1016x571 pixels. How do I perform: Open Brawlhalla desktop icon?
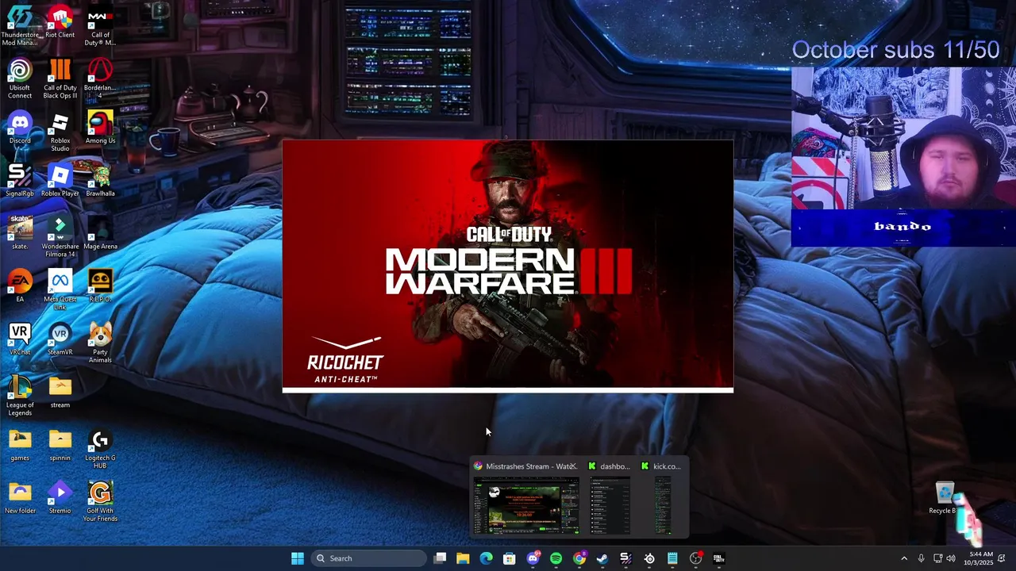click(100, 181)
